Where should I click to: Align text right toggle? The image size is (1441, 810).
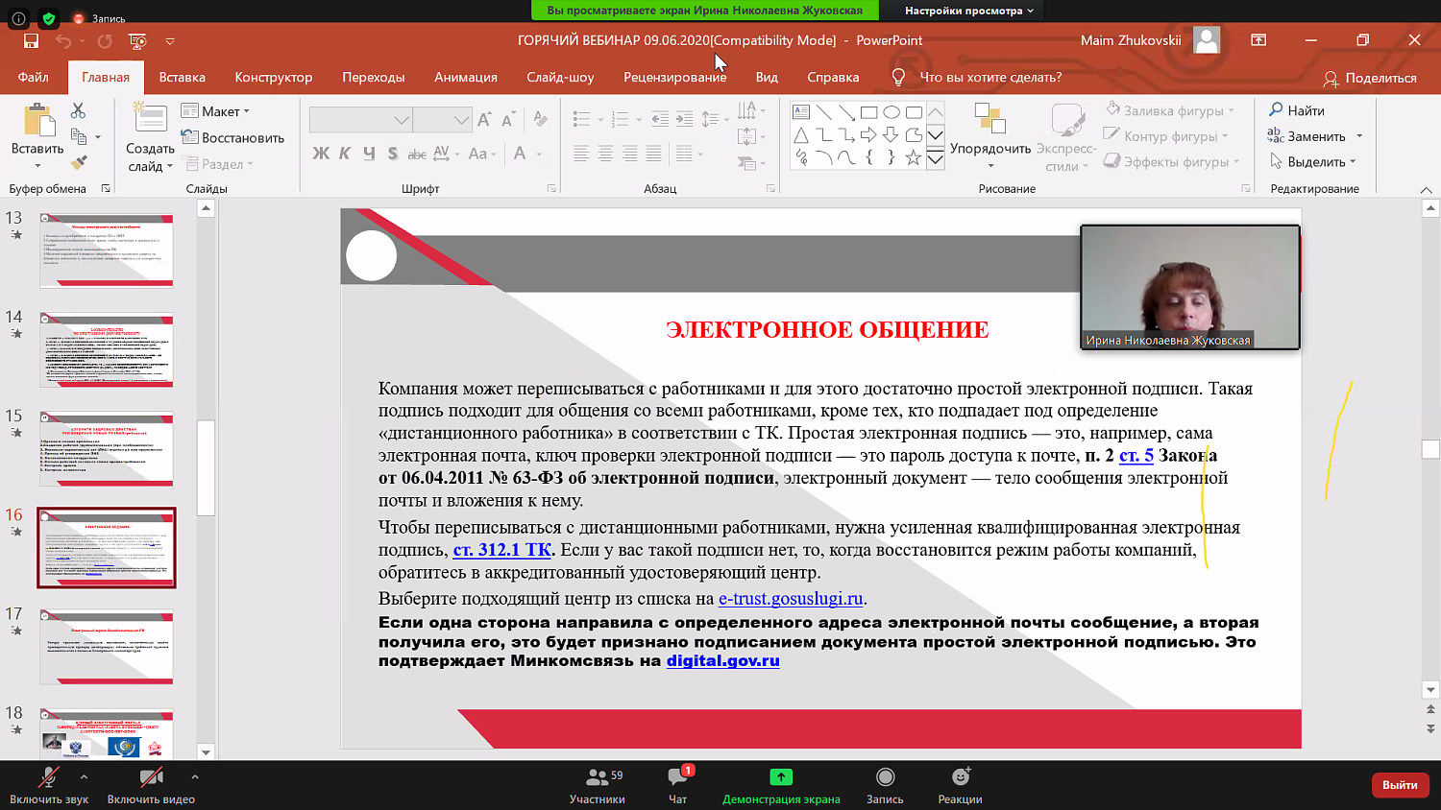coord(629,154)
